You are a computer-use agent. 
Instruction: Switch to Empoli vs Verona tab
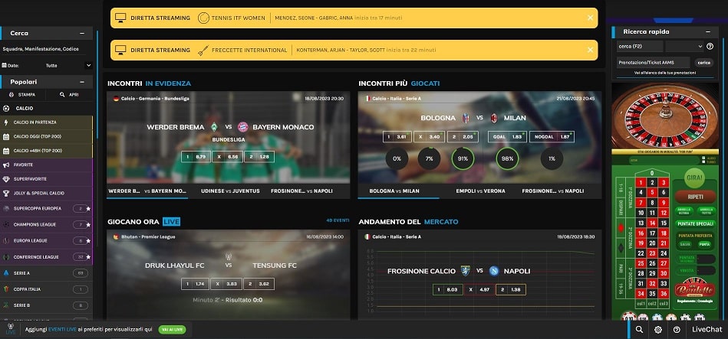pyautogui.click(x=480, y=191)
